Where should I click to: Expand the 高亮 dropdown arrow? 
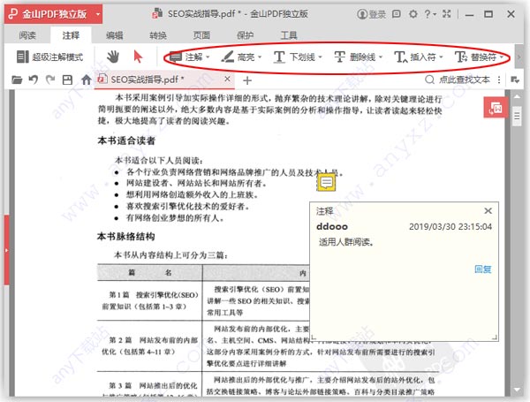[x=260, y=57]
